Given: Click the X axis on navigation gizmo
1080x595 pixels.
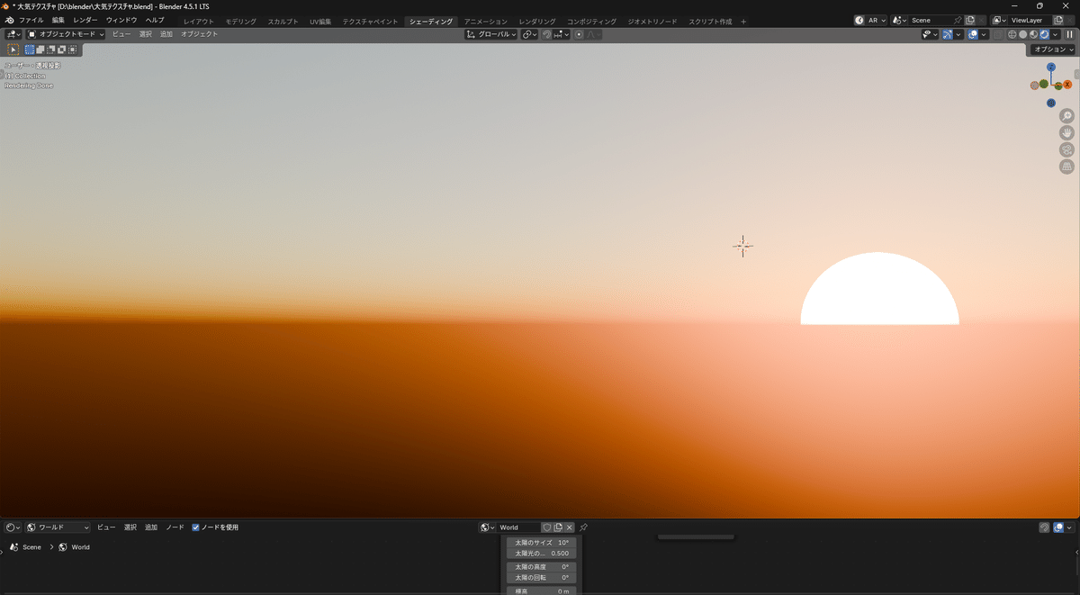Looking at the screenshot, I should (x=1066, y=85).
